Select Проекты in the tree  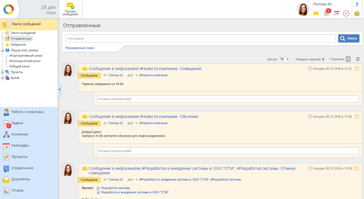point(17,72)
